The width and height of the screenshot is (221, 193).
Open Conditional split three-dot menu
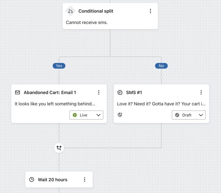150,11
